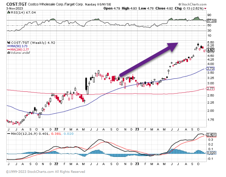Click the MACD axis label 0.3
This screenshot has width=226, height=177.
coord(210,140)
